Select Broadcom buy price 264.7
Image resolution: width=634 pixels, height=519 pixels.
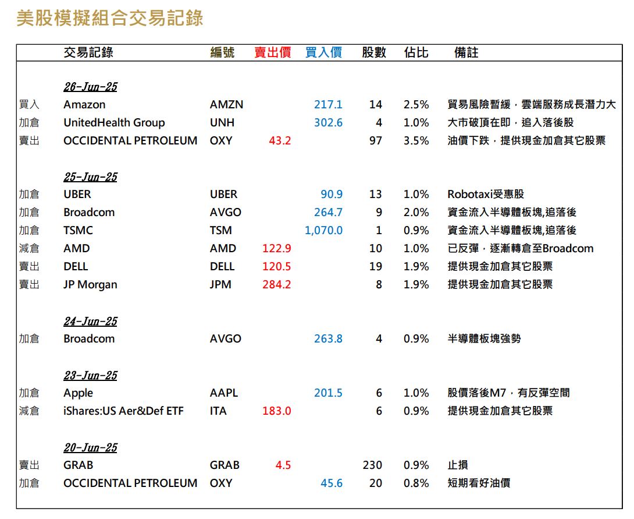328,213
